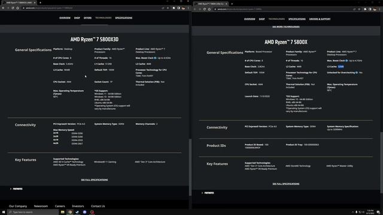Open Chrome menu dots in left browser
The width and height of the screenshot is (383, 215).
188,8
